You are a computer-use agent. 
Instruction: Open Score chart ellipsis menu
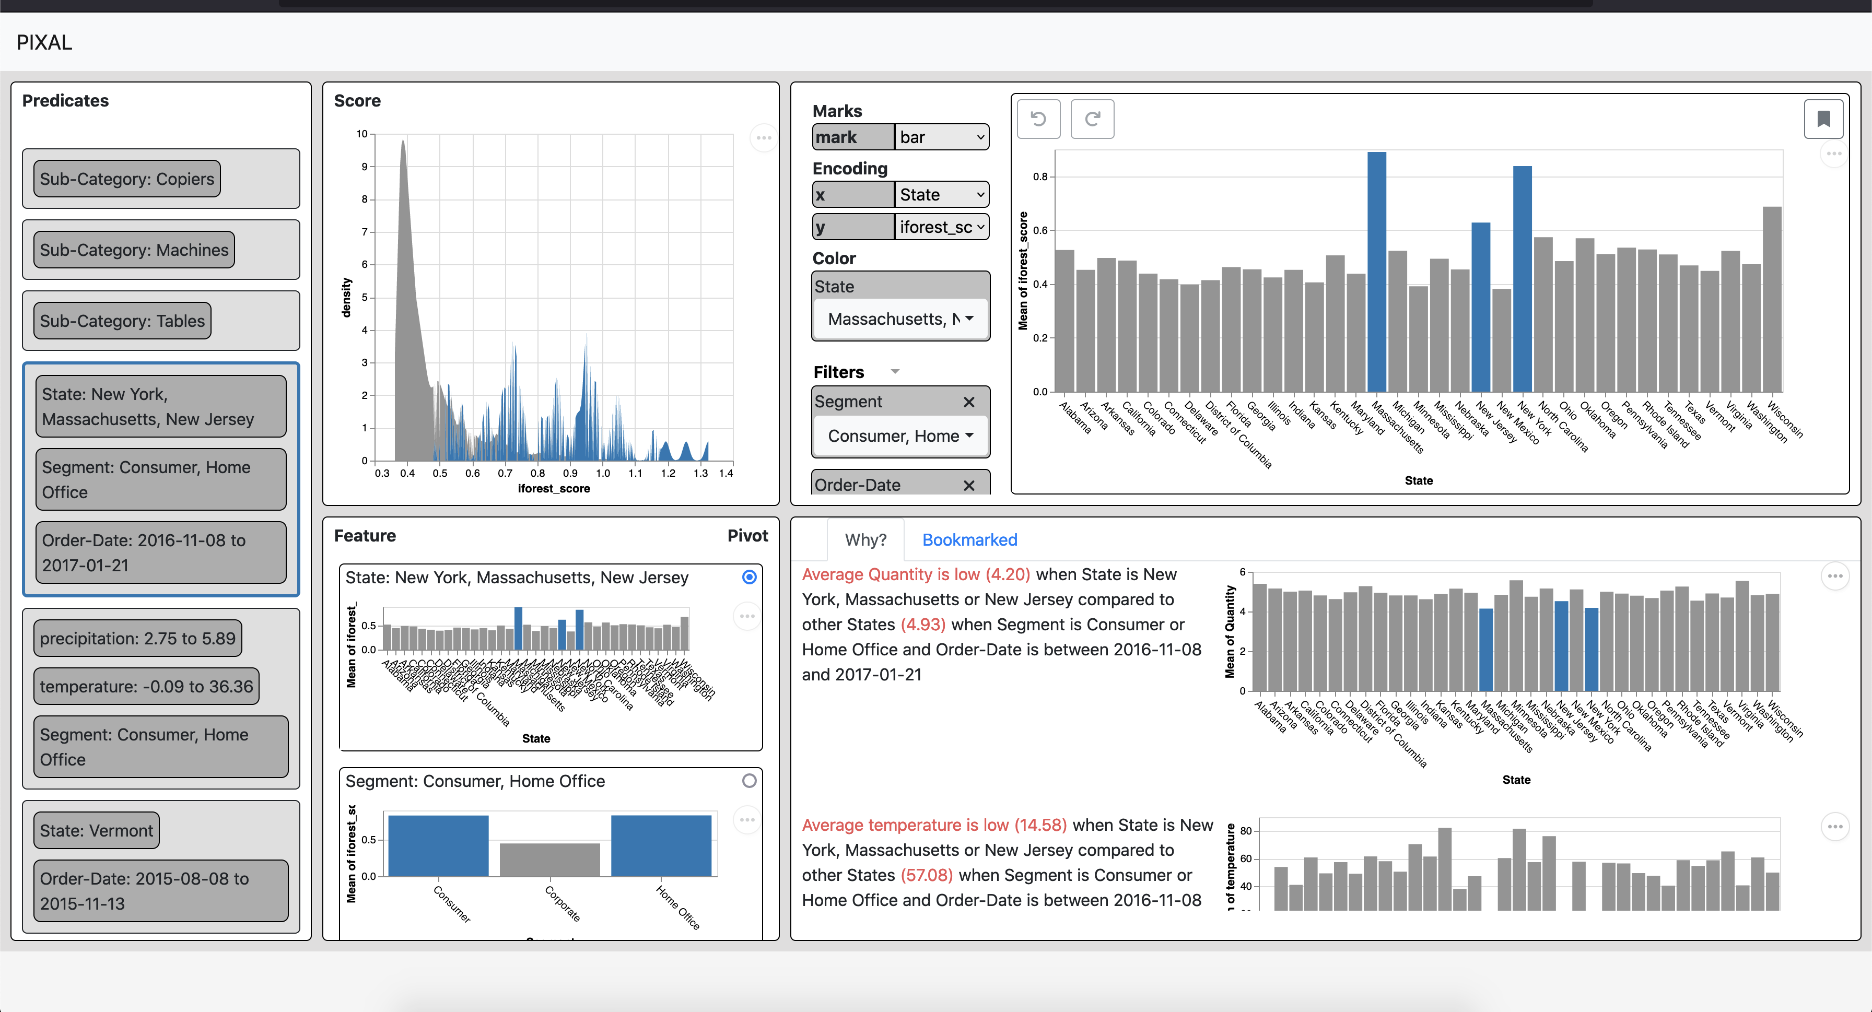coord(764,137)
